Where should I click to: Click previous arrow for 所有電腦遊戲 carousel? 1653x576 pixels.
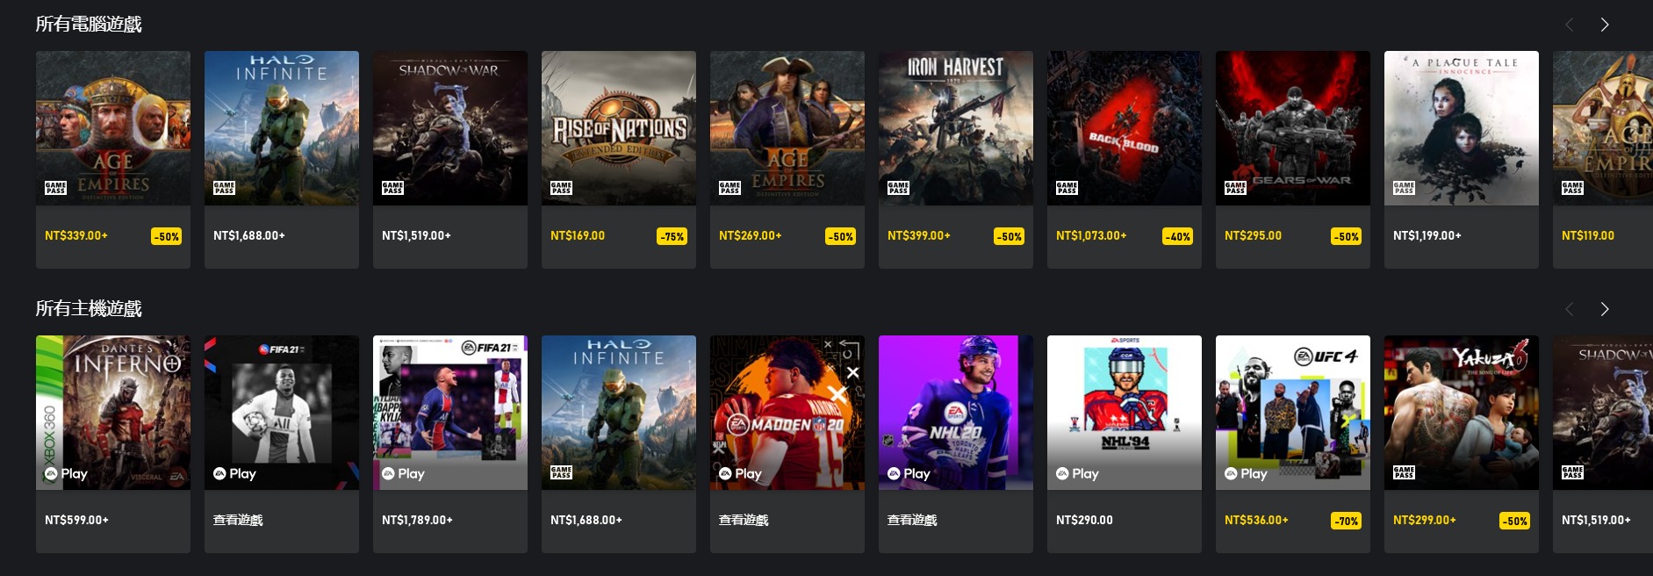click(1570, 25)
